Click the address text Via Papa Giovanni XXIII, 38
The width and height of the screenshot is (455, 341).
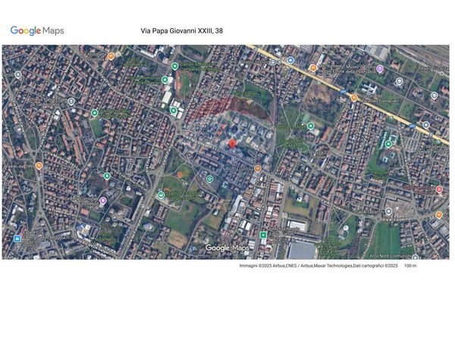[182, 31]
